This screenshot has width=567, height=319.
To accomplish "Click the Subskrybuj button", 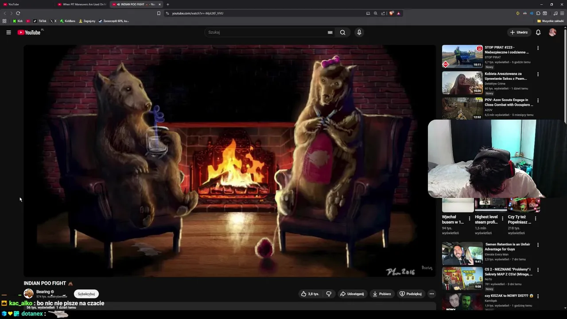I will [86, 294].
